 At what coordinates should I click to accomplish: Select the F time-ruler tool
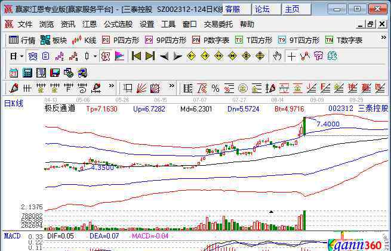(x=68, y=88)
